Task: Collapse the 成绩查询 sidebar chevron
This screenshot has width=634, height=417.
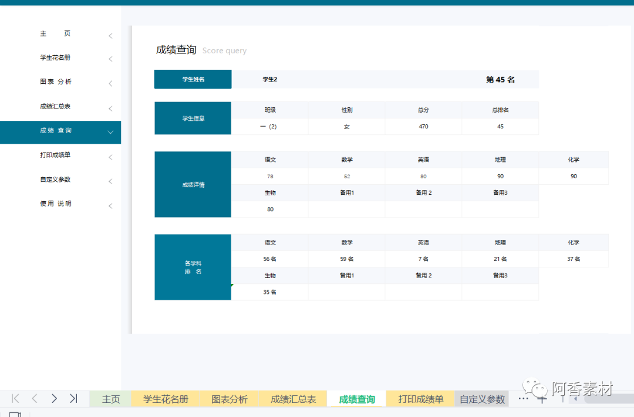Action: 110,132
